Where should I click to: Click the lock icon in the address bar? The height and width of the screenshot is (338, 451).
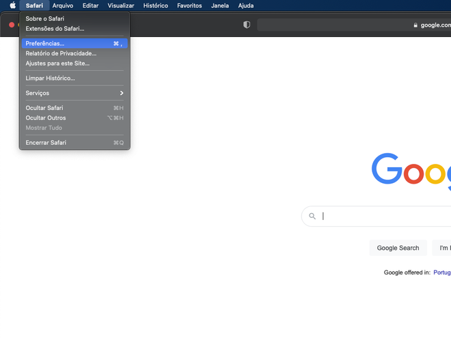pos(415,25)
